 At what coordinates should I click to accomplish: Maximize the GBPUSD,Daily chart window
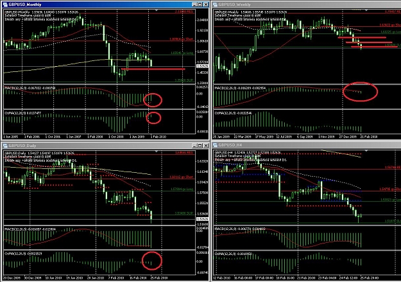click(x=200, y=146)
